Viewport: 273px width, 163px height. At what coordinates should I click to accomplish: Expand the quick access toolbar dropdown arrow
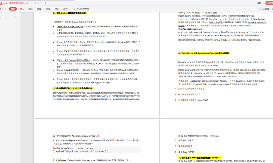click(5, 9)
